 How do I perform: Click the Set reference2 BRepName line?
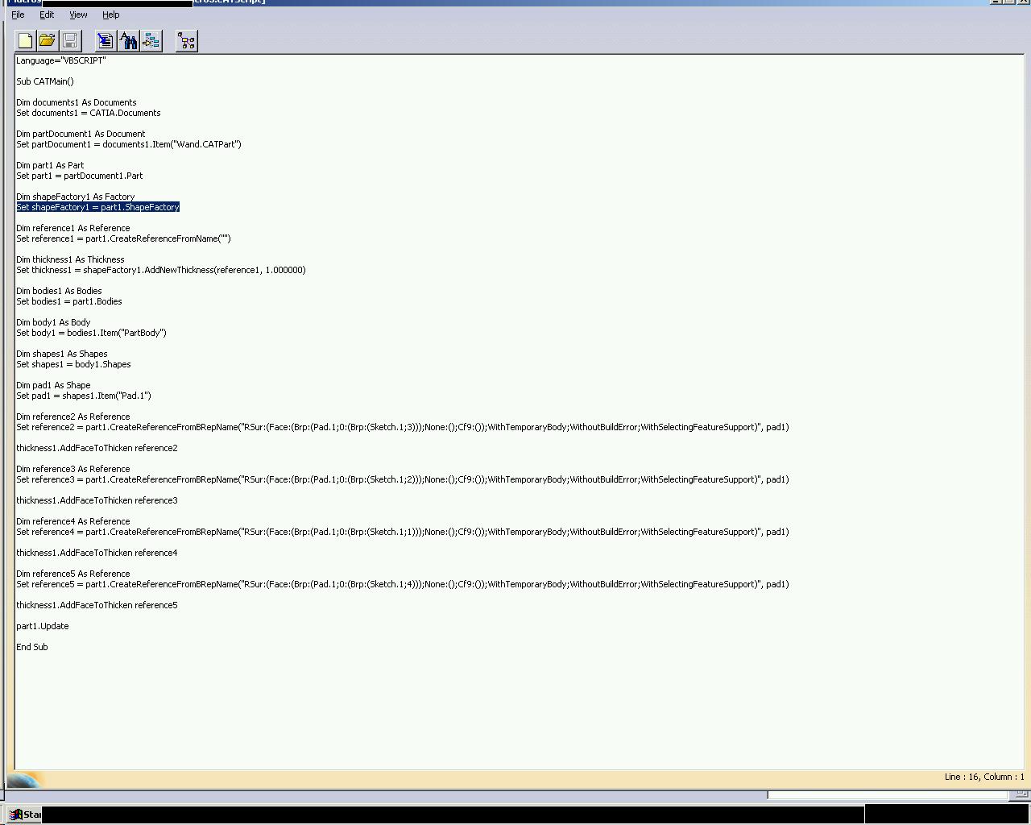point(403,427)
